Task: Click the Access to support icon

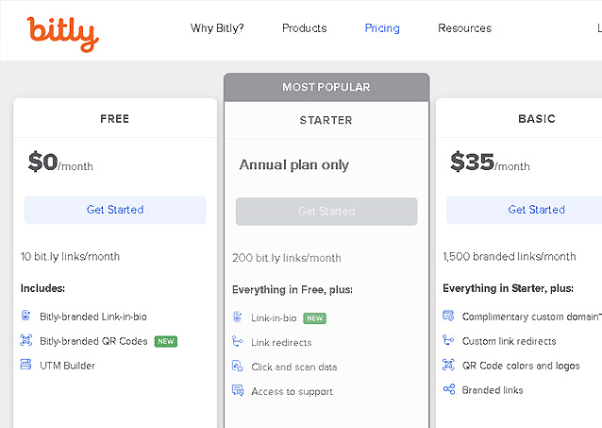Action: coord(237,390)
